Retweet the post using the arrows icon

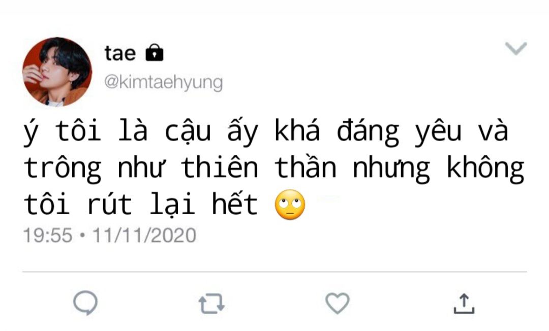(211, 304)
